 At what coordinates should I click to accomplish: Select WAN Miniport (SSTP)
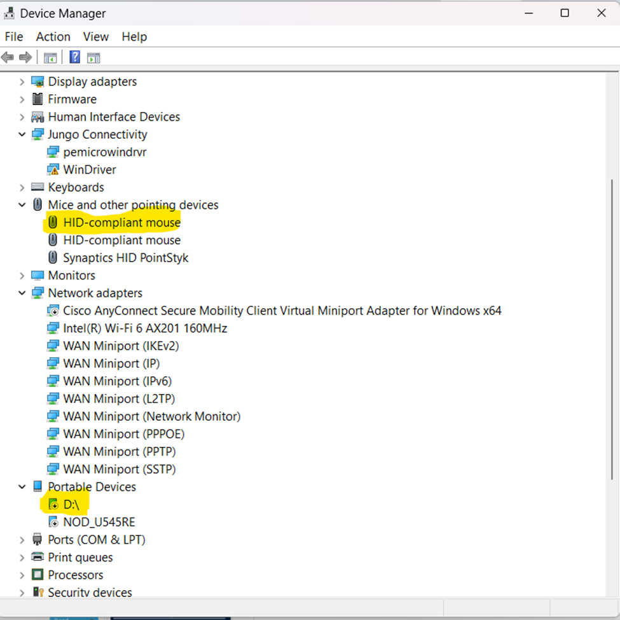point(120,469)
